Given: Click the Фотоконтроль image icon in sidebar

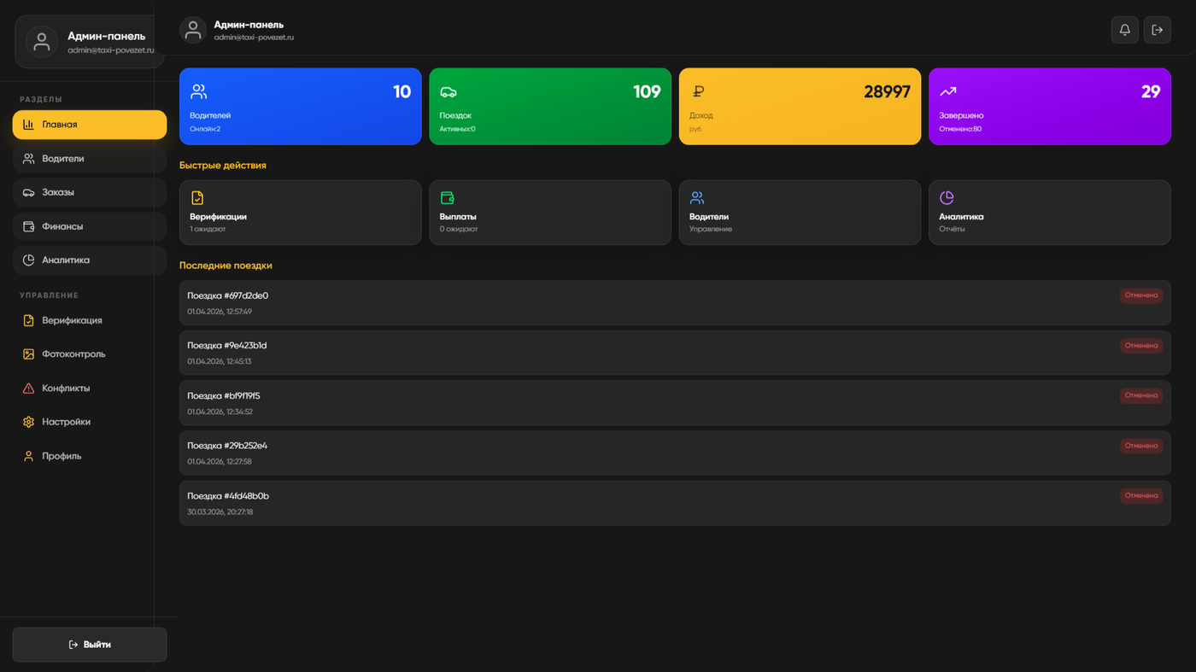Looking at the screenshot, I should [28, 354].
